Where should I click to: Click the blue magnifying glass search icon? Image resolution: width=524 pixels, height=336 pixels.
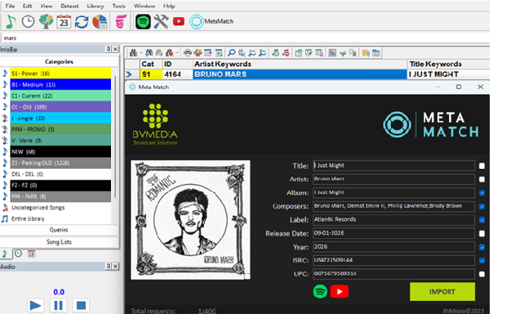pyautogui.click(x=231, y=53)
